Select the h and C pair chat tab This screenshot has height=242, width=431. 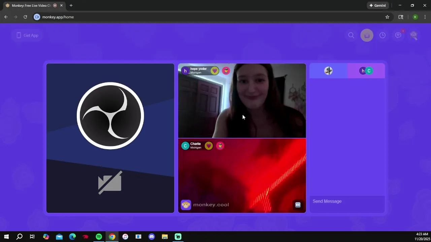tap(366, 71)
